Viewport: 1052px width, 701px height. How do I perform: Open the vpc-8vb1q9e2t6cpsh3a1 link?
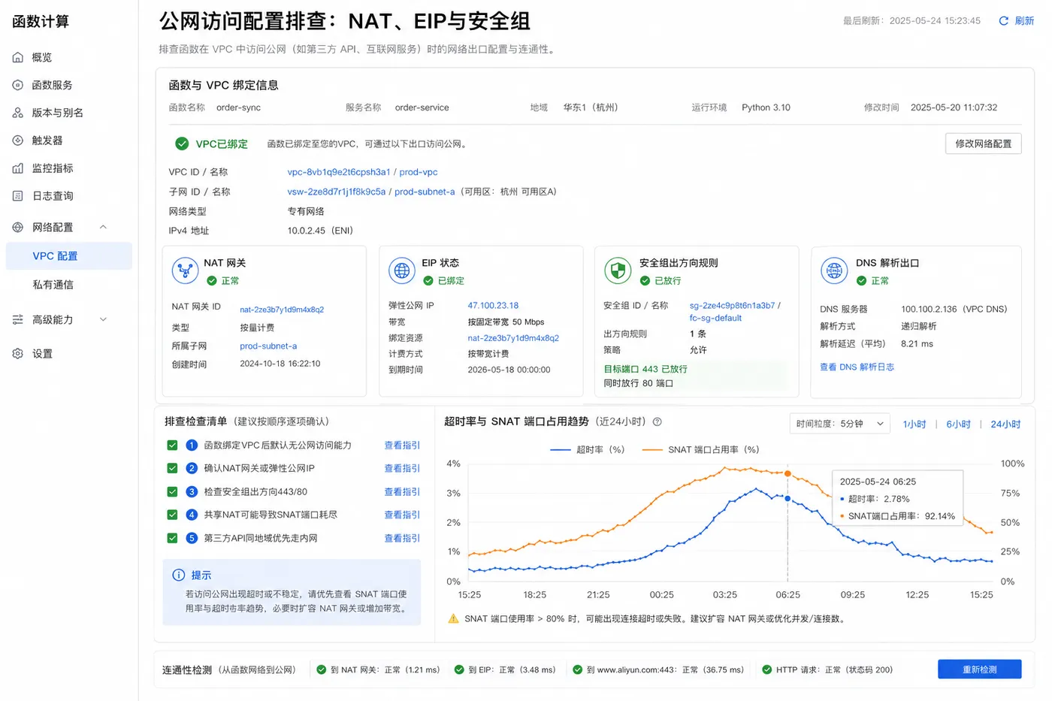point(339,172)
